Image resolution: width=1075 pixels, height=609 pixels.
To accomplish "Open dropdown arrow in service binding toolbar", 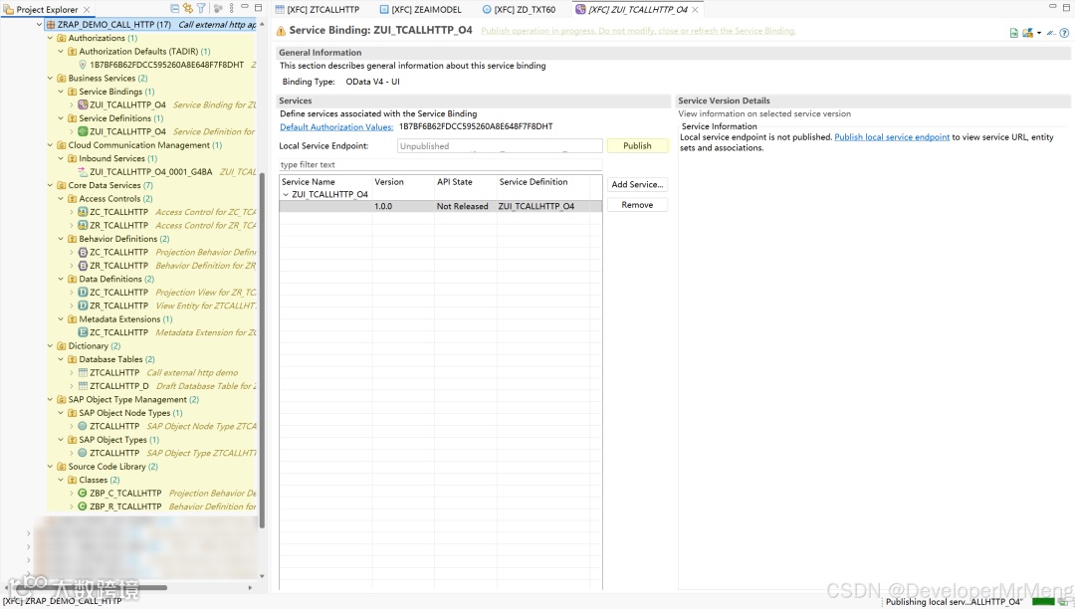I will tap(1038, 32).
